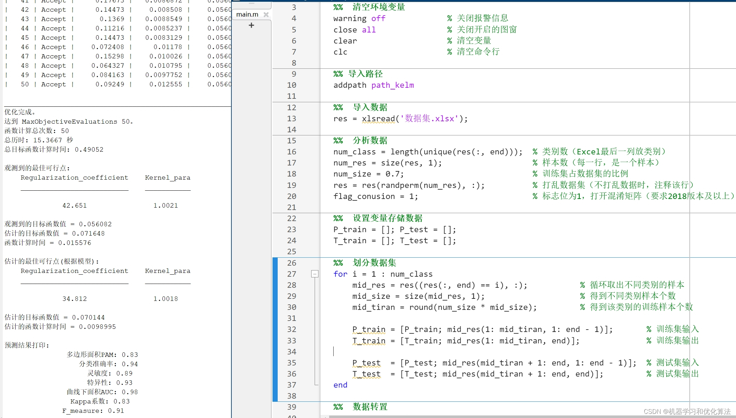Screen dimensions: 736x418
Task: Click '特异性: 0.93' result line
Action: (110, 383)
